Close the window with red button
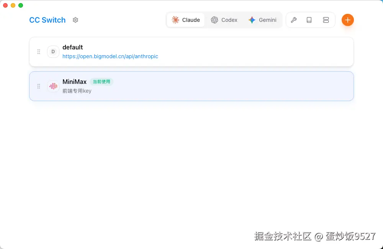The image size is (383, 249). coord(5,5)
